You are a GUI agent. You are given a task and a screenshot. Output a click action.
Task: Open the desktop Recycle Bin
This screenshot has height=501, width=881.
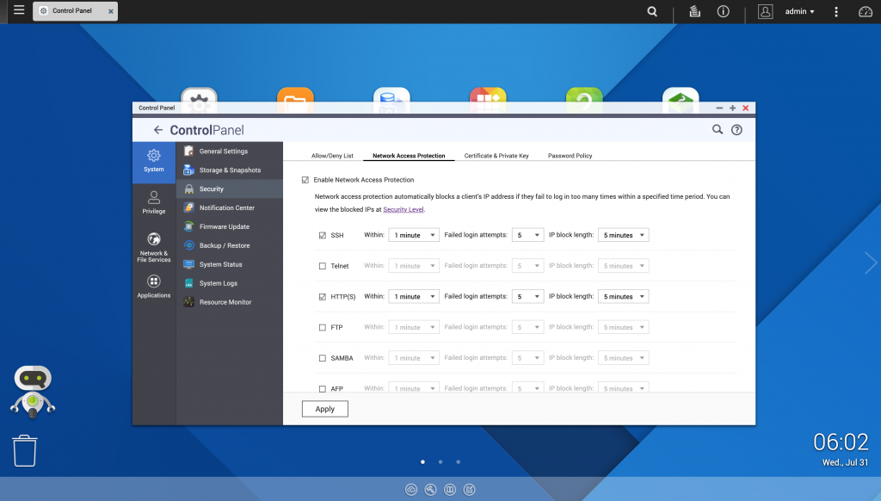pos(25,450)
